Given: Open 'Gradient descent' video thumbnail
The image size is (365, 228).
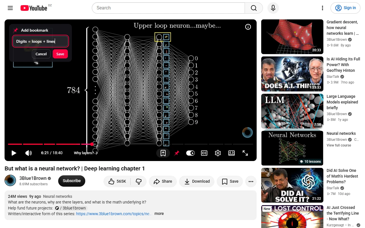Looking at the screenshot, I should [x=292, y=37].
